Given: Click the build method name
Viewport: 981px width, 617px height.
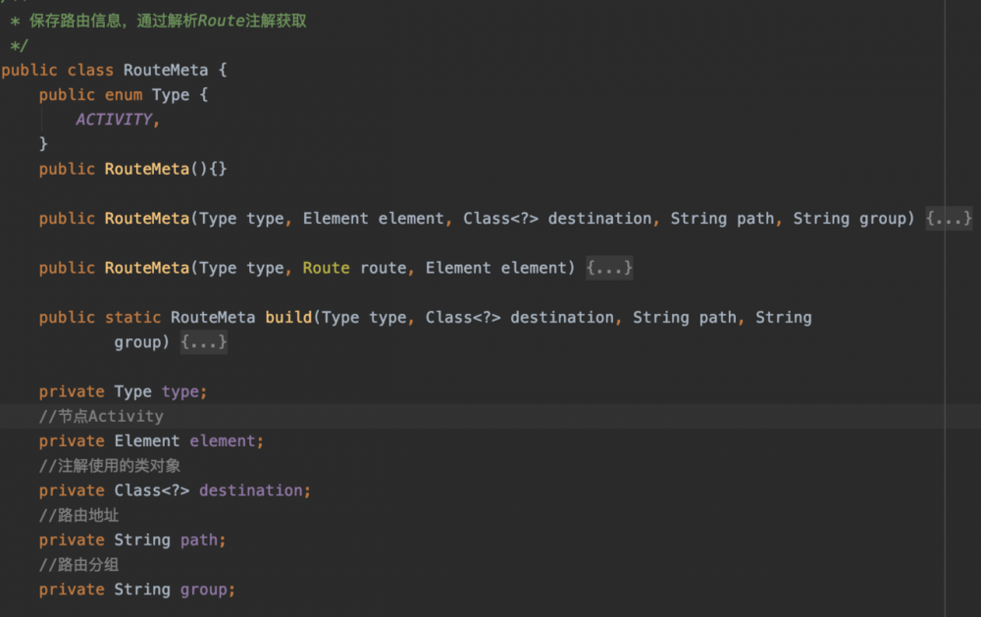Looking at the screenshot, I should point(287,317).
